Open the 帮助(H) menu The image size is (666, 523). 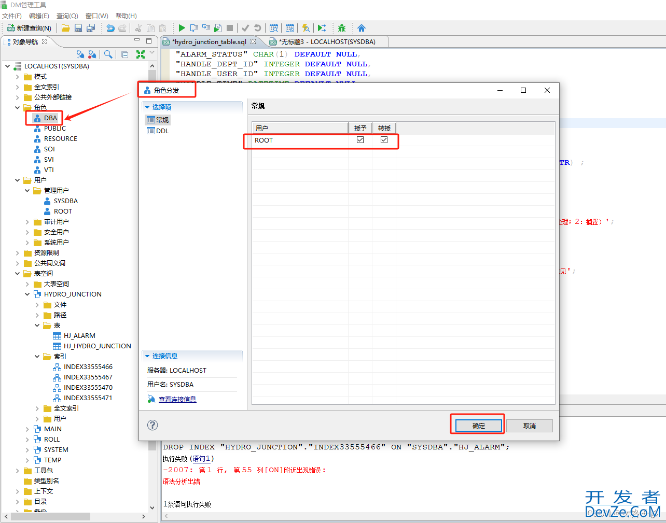(126, 16)
